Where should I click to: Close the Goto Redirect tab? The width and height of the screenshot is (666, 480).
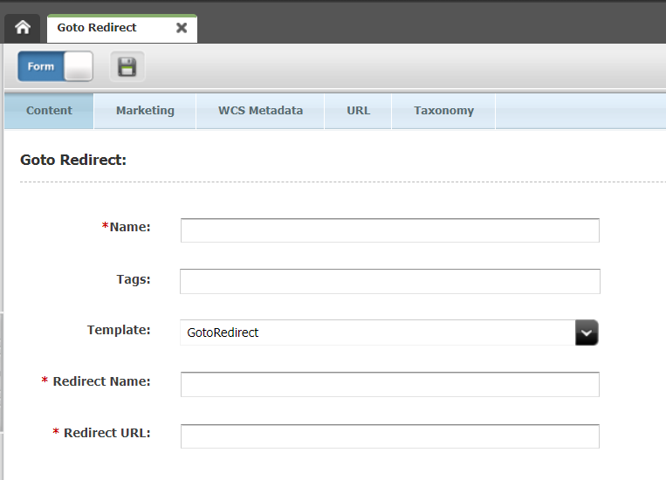182,28
